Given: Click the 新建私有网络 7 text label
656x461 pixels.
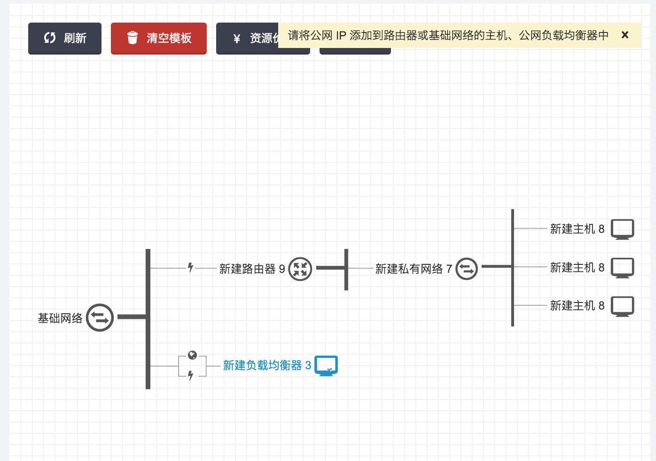Looking at the screenshot, I should [x=413, y=269].
